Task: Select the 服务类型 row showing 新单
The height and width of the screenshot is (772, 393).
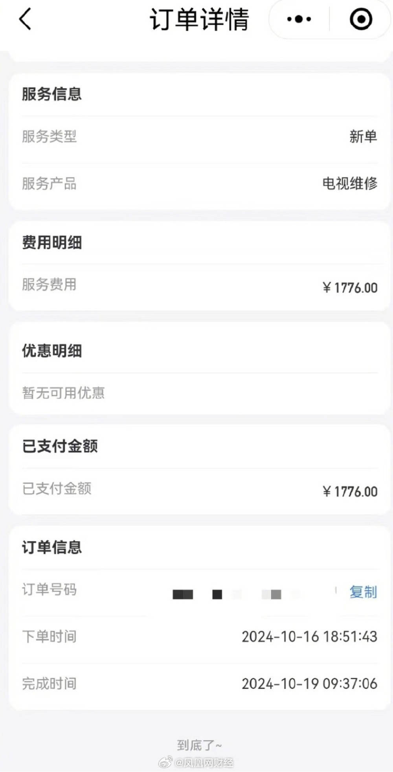Action: pyautogui.click(x=200, y=137)
